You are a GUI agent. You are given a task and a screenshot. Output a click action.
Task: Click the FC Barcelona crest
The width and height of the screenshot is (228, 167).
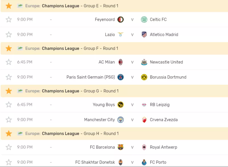121,147
